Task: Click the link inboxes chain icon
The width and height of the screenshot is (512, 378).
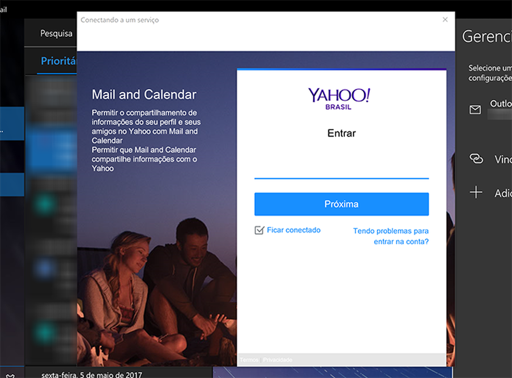Action: pos(476,159)
